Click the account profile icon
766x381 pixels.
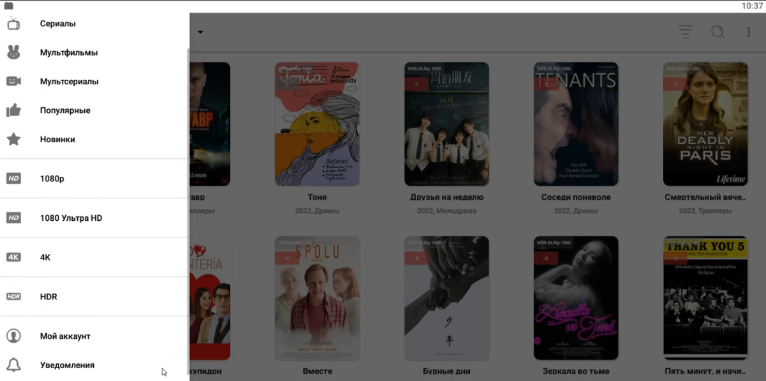pyautogui.click(x=13, y=336)
